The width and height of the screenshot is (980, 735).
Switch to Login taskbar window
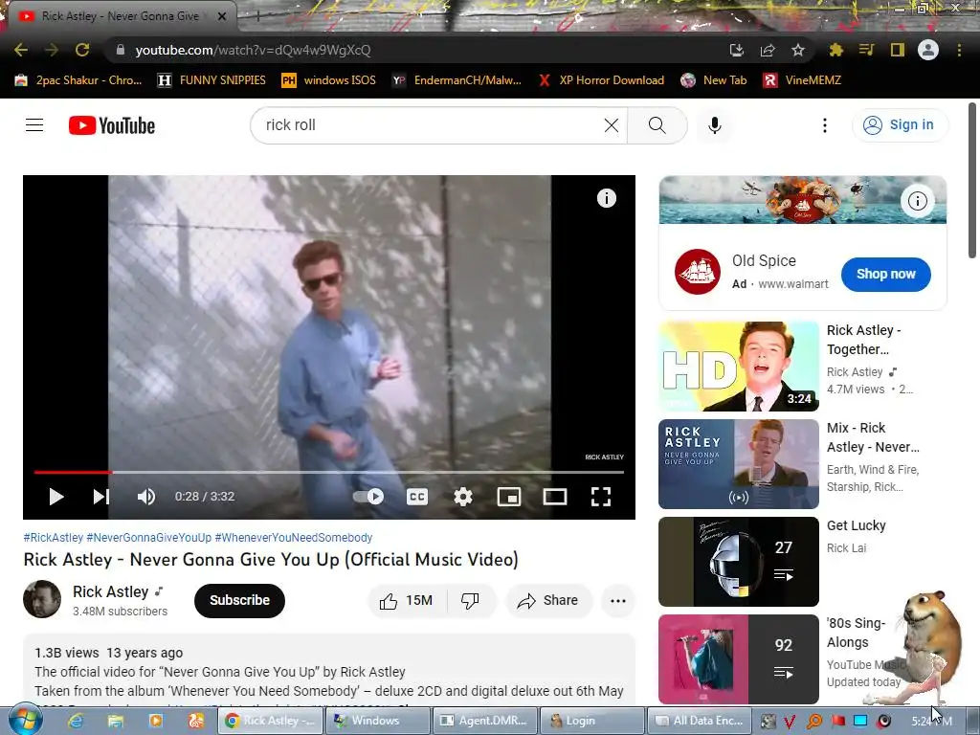591,721
